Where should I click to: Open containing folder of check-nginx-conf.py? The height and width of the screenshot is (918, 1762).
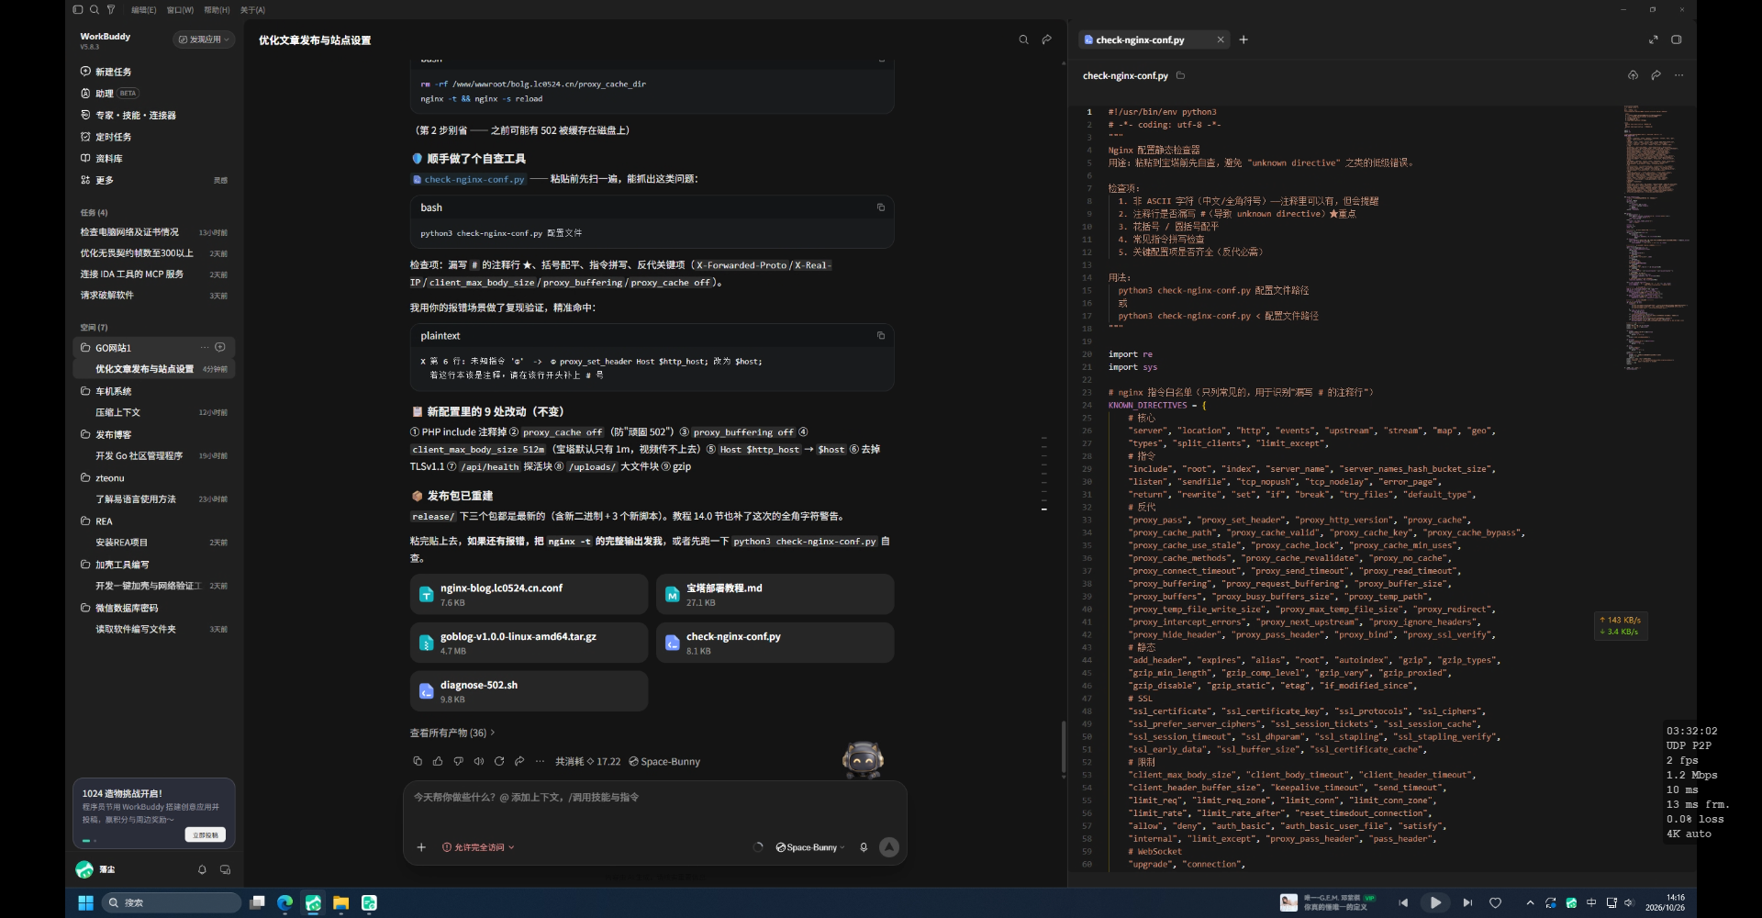tap(1180, 75)
